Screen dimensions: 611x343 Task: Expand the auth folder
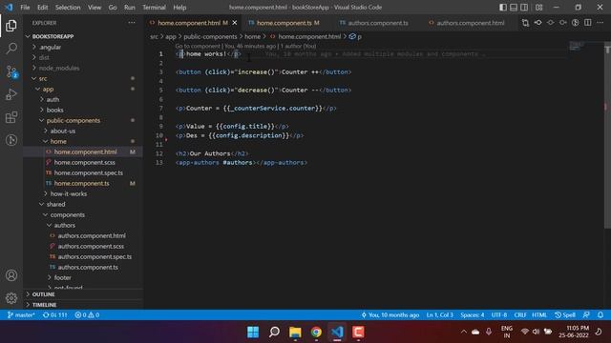[53, 99]
